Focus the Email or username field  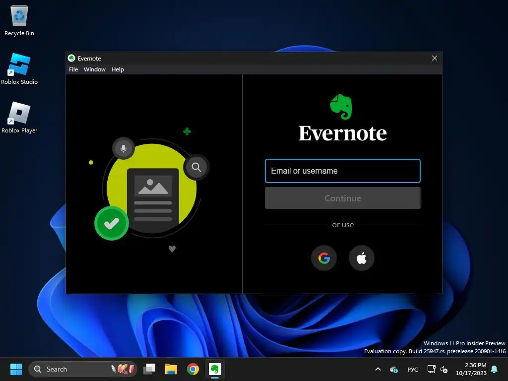tap(342, 171)
